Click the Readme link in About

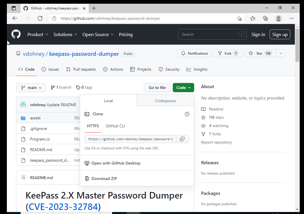pyautogui.click(x=212, y=109)
